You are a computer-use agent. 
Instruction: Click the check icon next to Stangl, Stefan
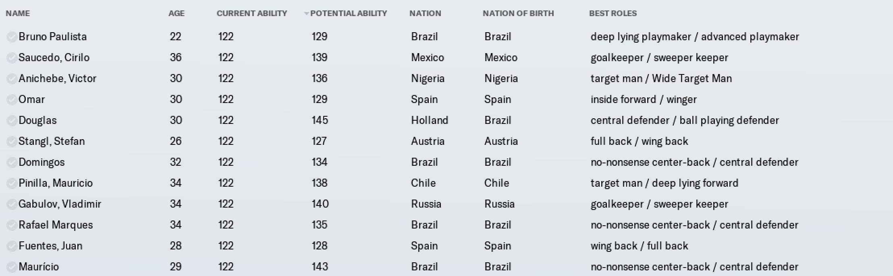click(x=12, y=142)
